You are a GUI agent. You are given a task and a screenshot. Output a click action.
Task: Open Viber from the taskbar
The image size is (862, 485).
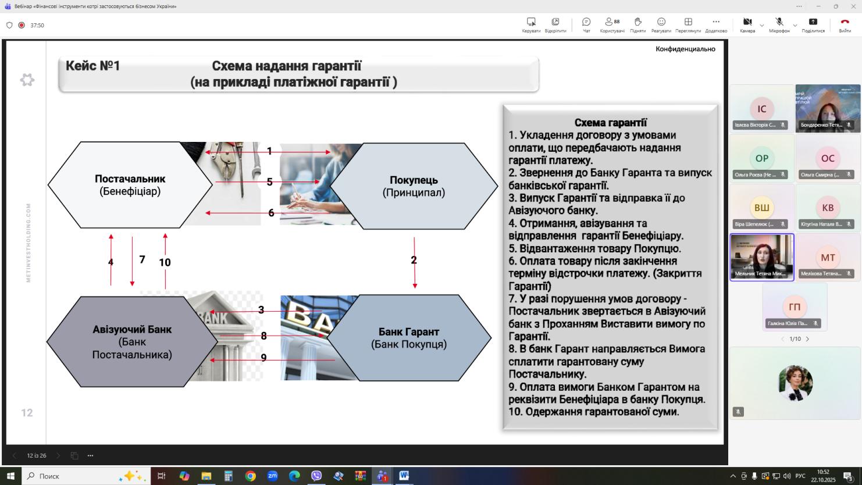(x=316, y=476)
